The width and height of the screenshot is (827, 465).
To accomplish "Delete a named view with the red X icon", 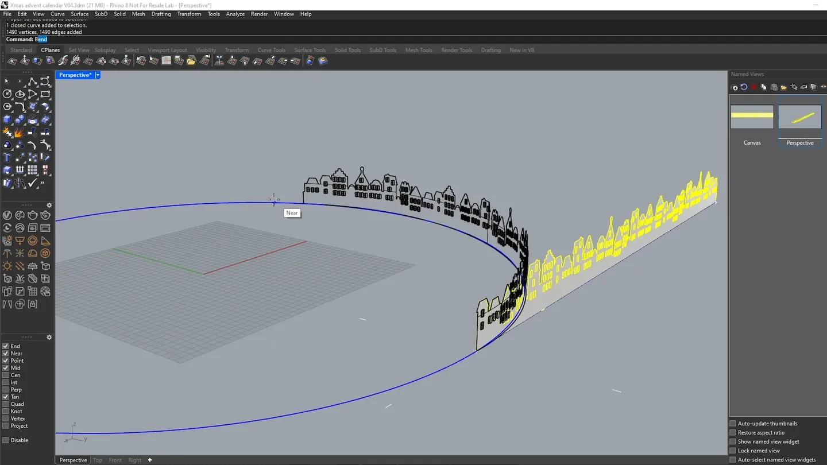I will (x=754, y=87).
